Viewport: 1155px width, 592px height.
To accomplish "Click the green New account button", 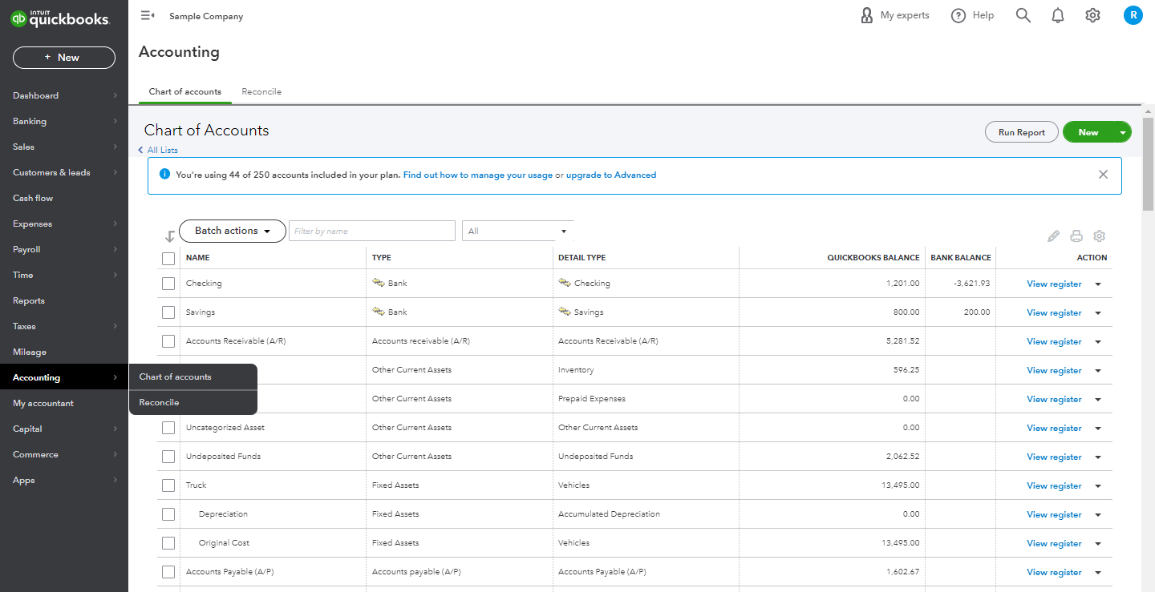I will click(1088, 133).
